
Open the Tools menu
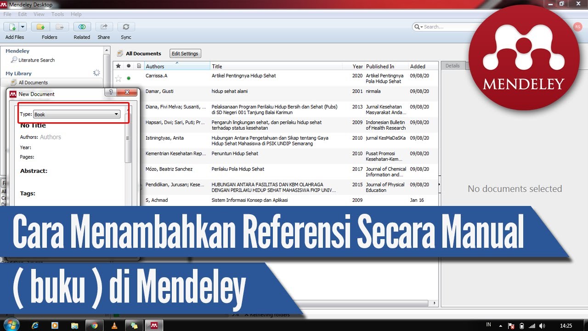[x=58, y=14]
